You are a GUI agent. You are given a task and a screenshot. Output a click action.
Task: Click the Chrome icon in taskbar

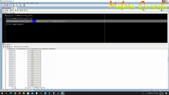click(15, 93)
